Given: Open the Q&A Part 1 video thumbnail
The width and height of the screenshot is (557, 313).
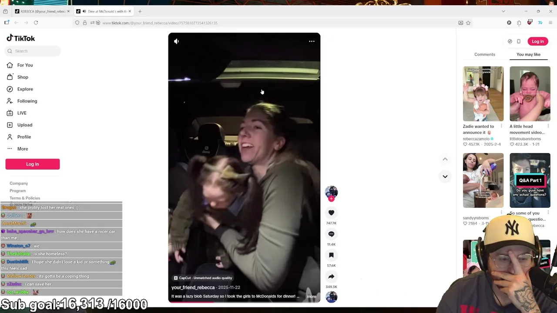Looking at the screenshot, I should coord(530,180).
